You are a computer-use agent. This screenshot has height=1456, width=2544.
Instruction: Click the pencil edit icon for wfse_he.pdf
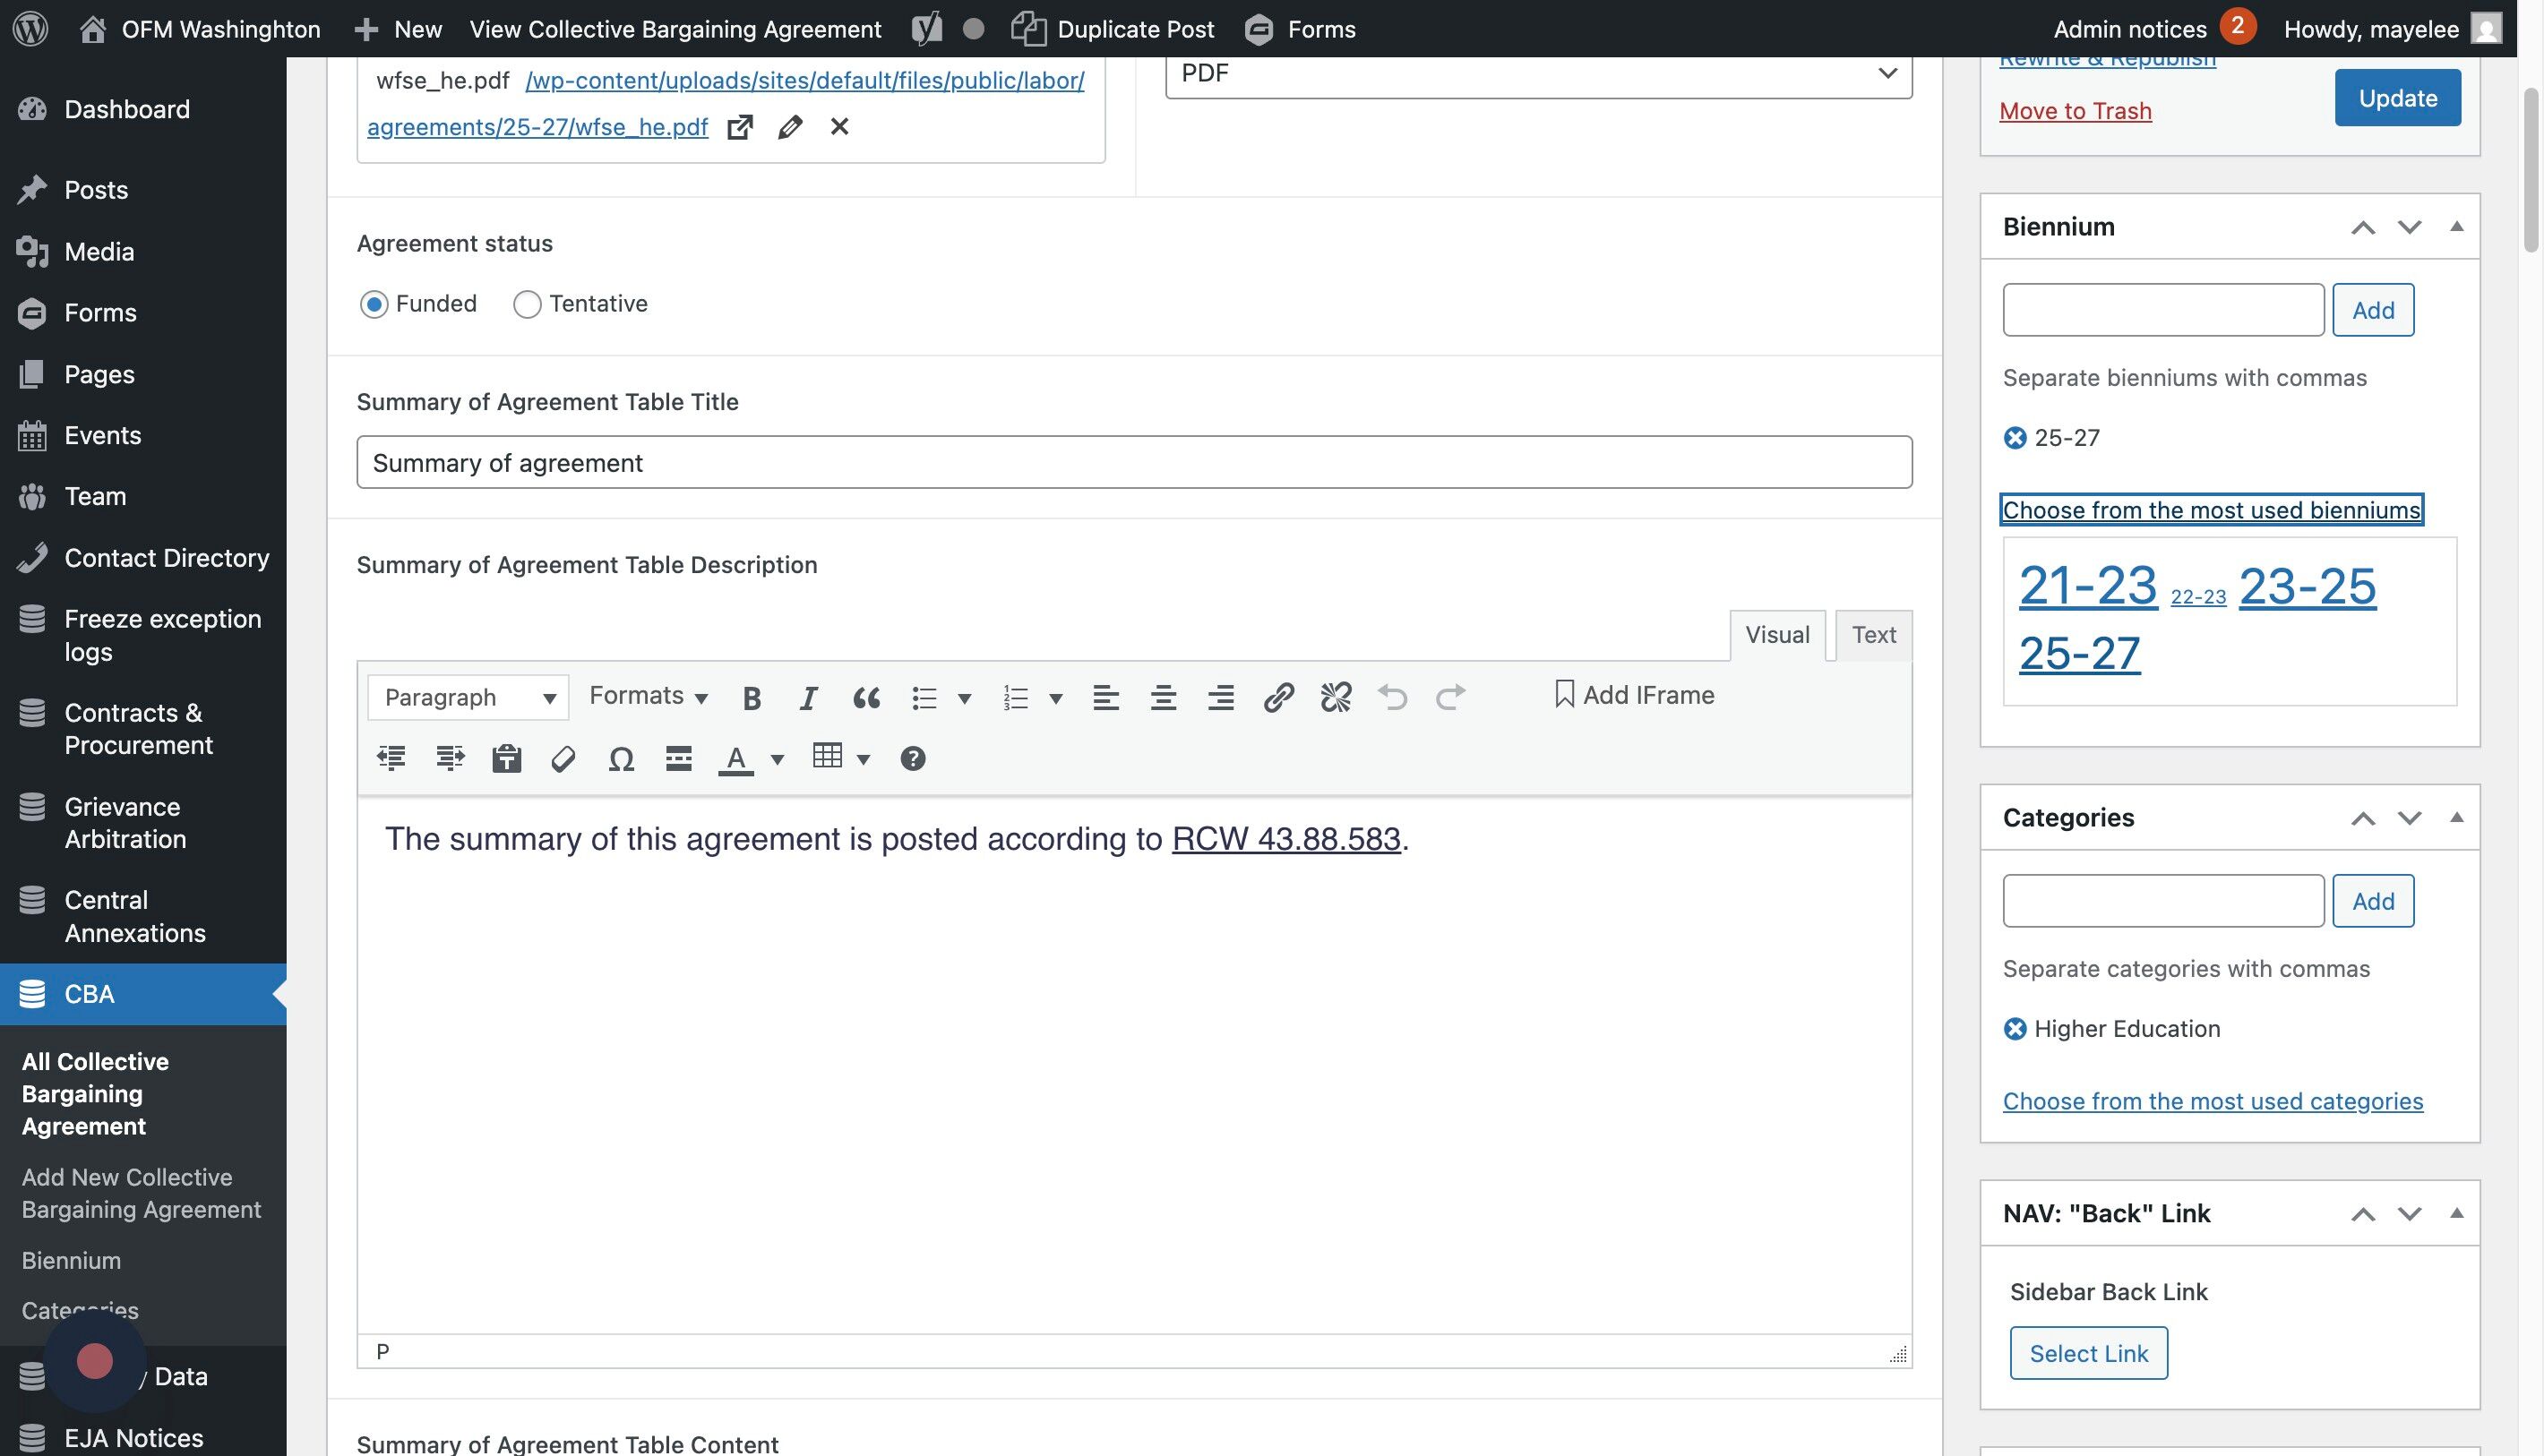[789, 127]
